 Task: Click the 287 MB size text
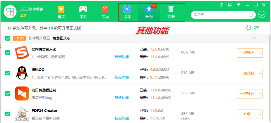coord(188,114)
